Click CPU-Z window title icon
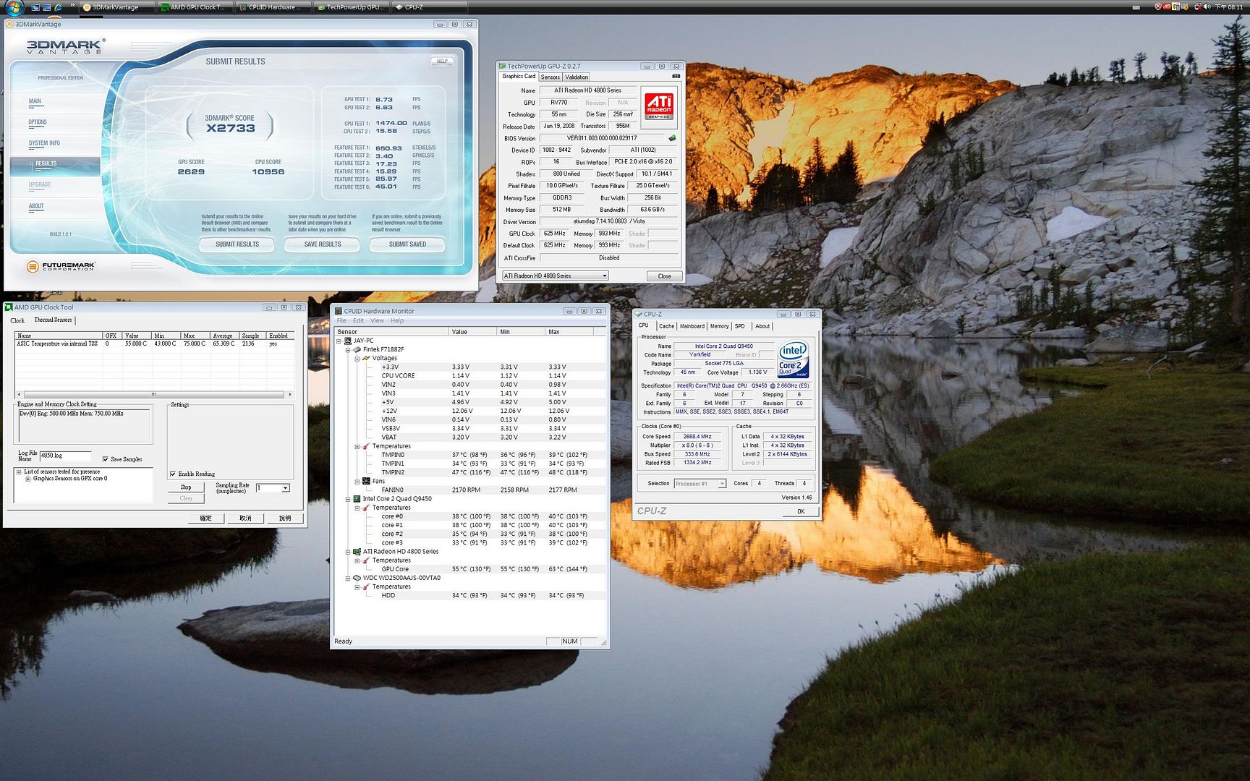The height and width of the screenshot is (781, 1250). click(x=639, y=314)
